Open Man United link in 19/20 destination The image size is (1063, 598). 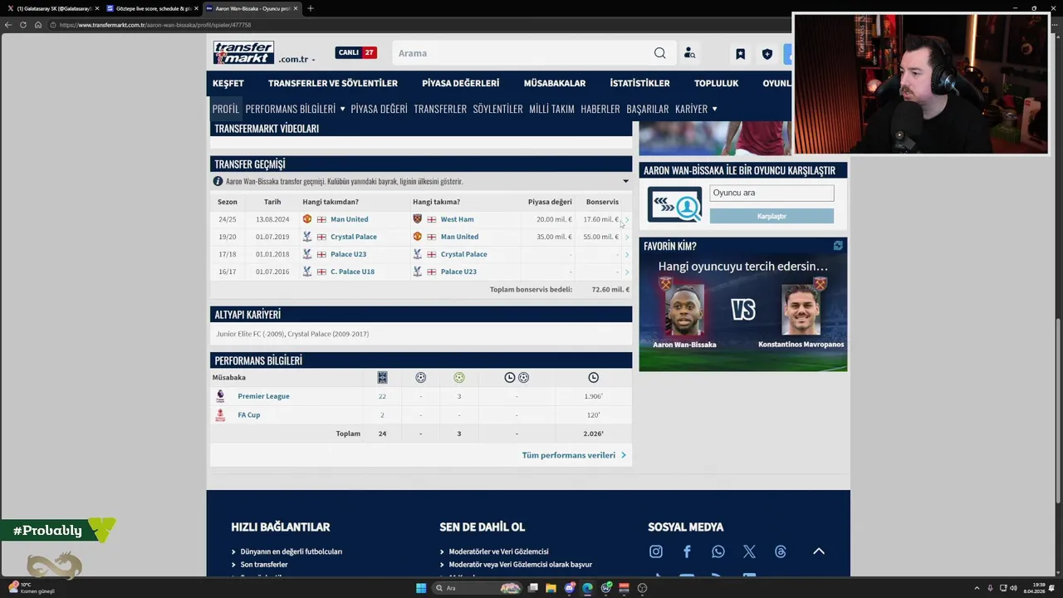coord(459,237)
